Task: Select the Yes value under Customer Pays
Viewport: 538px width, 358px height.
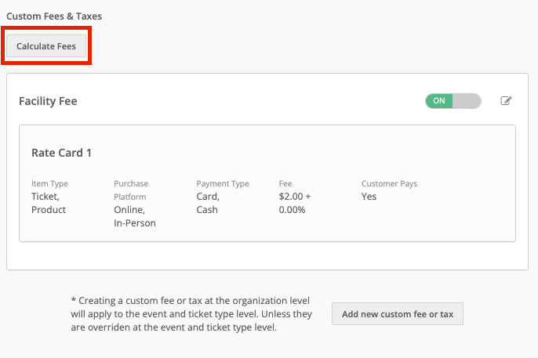Action: (x=369, y=197)
